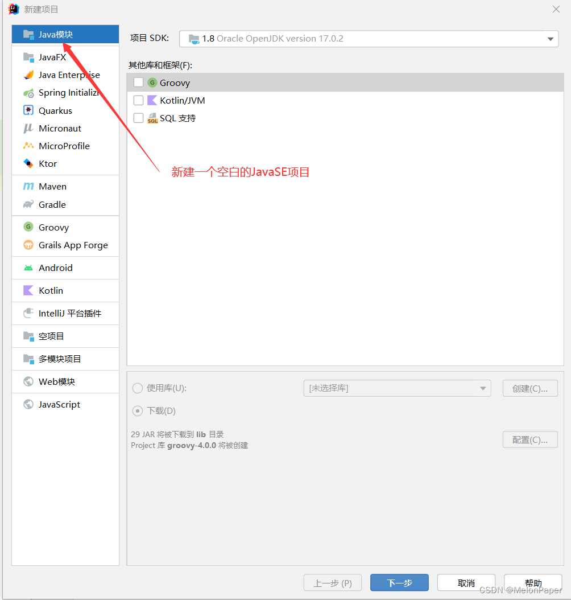
Task: Select Ktor in the project list
Action: (65, 164)
